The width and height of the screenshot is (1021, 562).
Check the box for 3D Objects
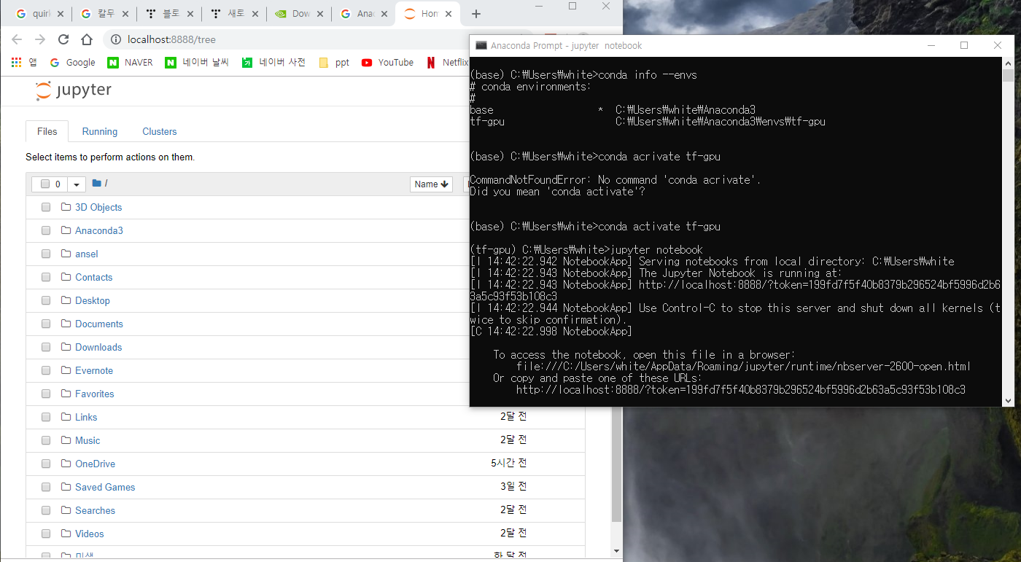(x=46, y=207)
